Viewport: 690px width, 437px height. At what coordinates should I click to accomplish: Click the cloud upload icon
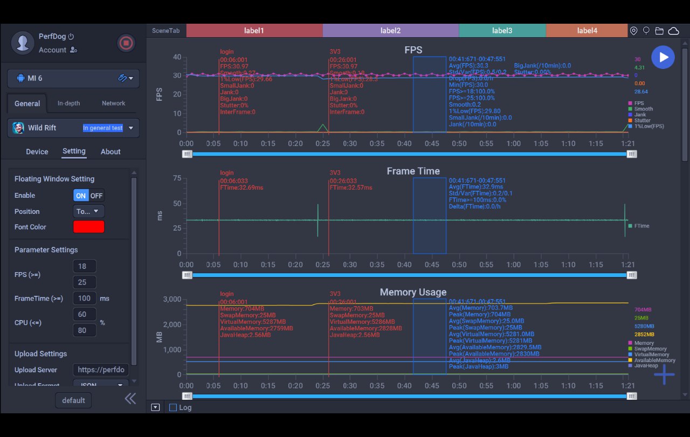(673, 31)
